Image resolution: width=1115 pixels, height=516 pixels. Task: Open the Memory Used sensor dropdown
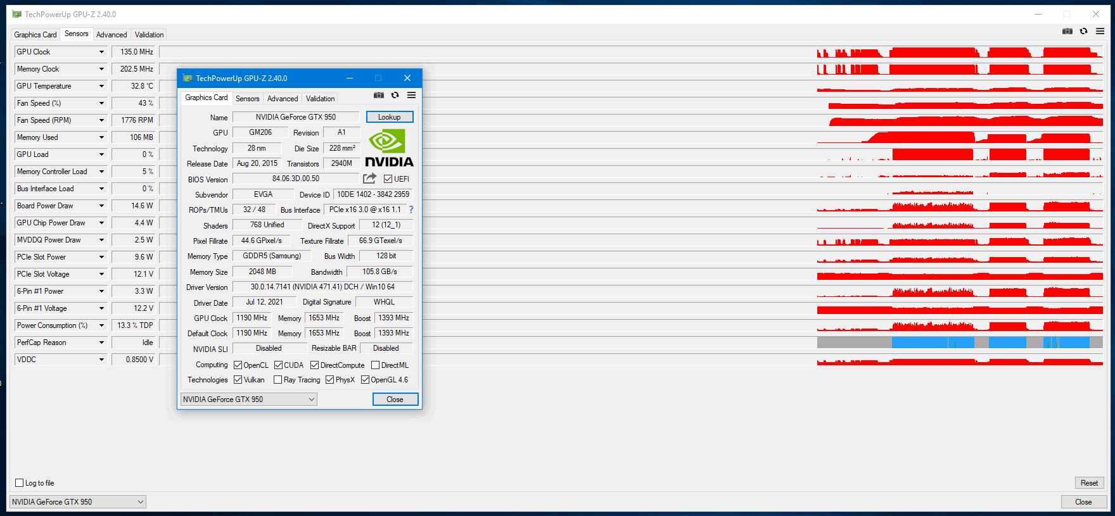101,137
